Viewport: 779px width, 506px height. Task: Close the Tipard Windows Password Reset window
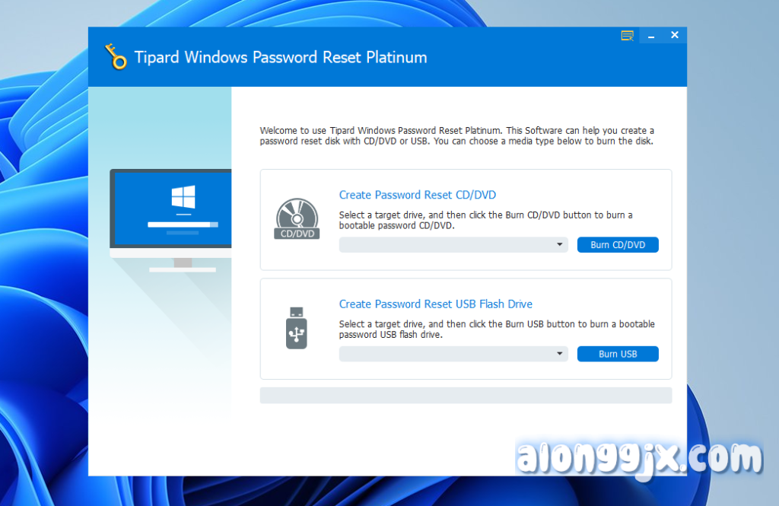point(674,36)
